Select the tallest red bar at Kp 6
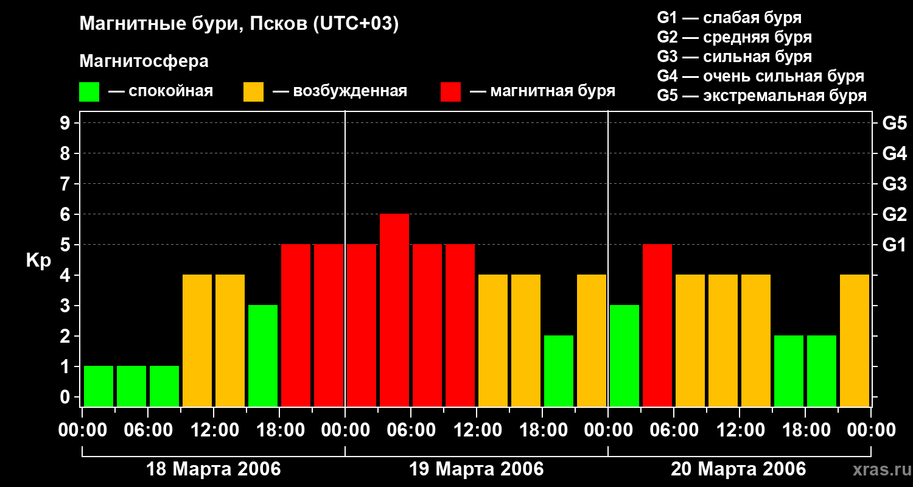The image size is (913, 487). coord(394,310)
